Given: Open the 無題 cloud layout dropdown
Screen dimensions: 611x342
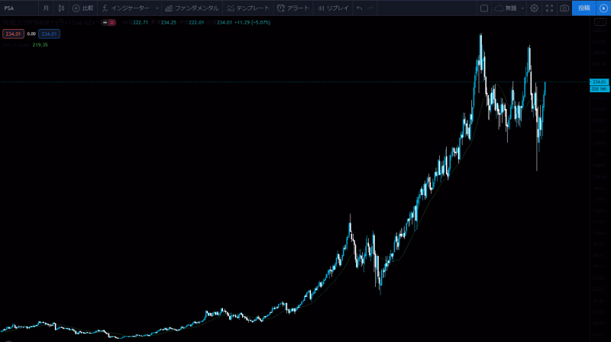Looking at the screenshot, I should click(x=506, y=8).
